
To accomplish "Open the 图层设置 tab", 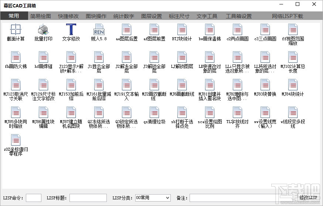I will 152,16.
